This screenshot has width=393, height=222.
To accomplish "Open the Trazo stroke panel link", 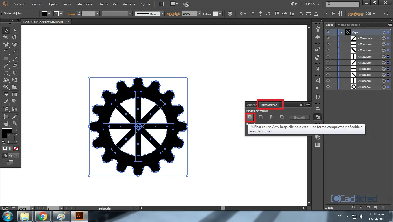I will click(71, 14).
